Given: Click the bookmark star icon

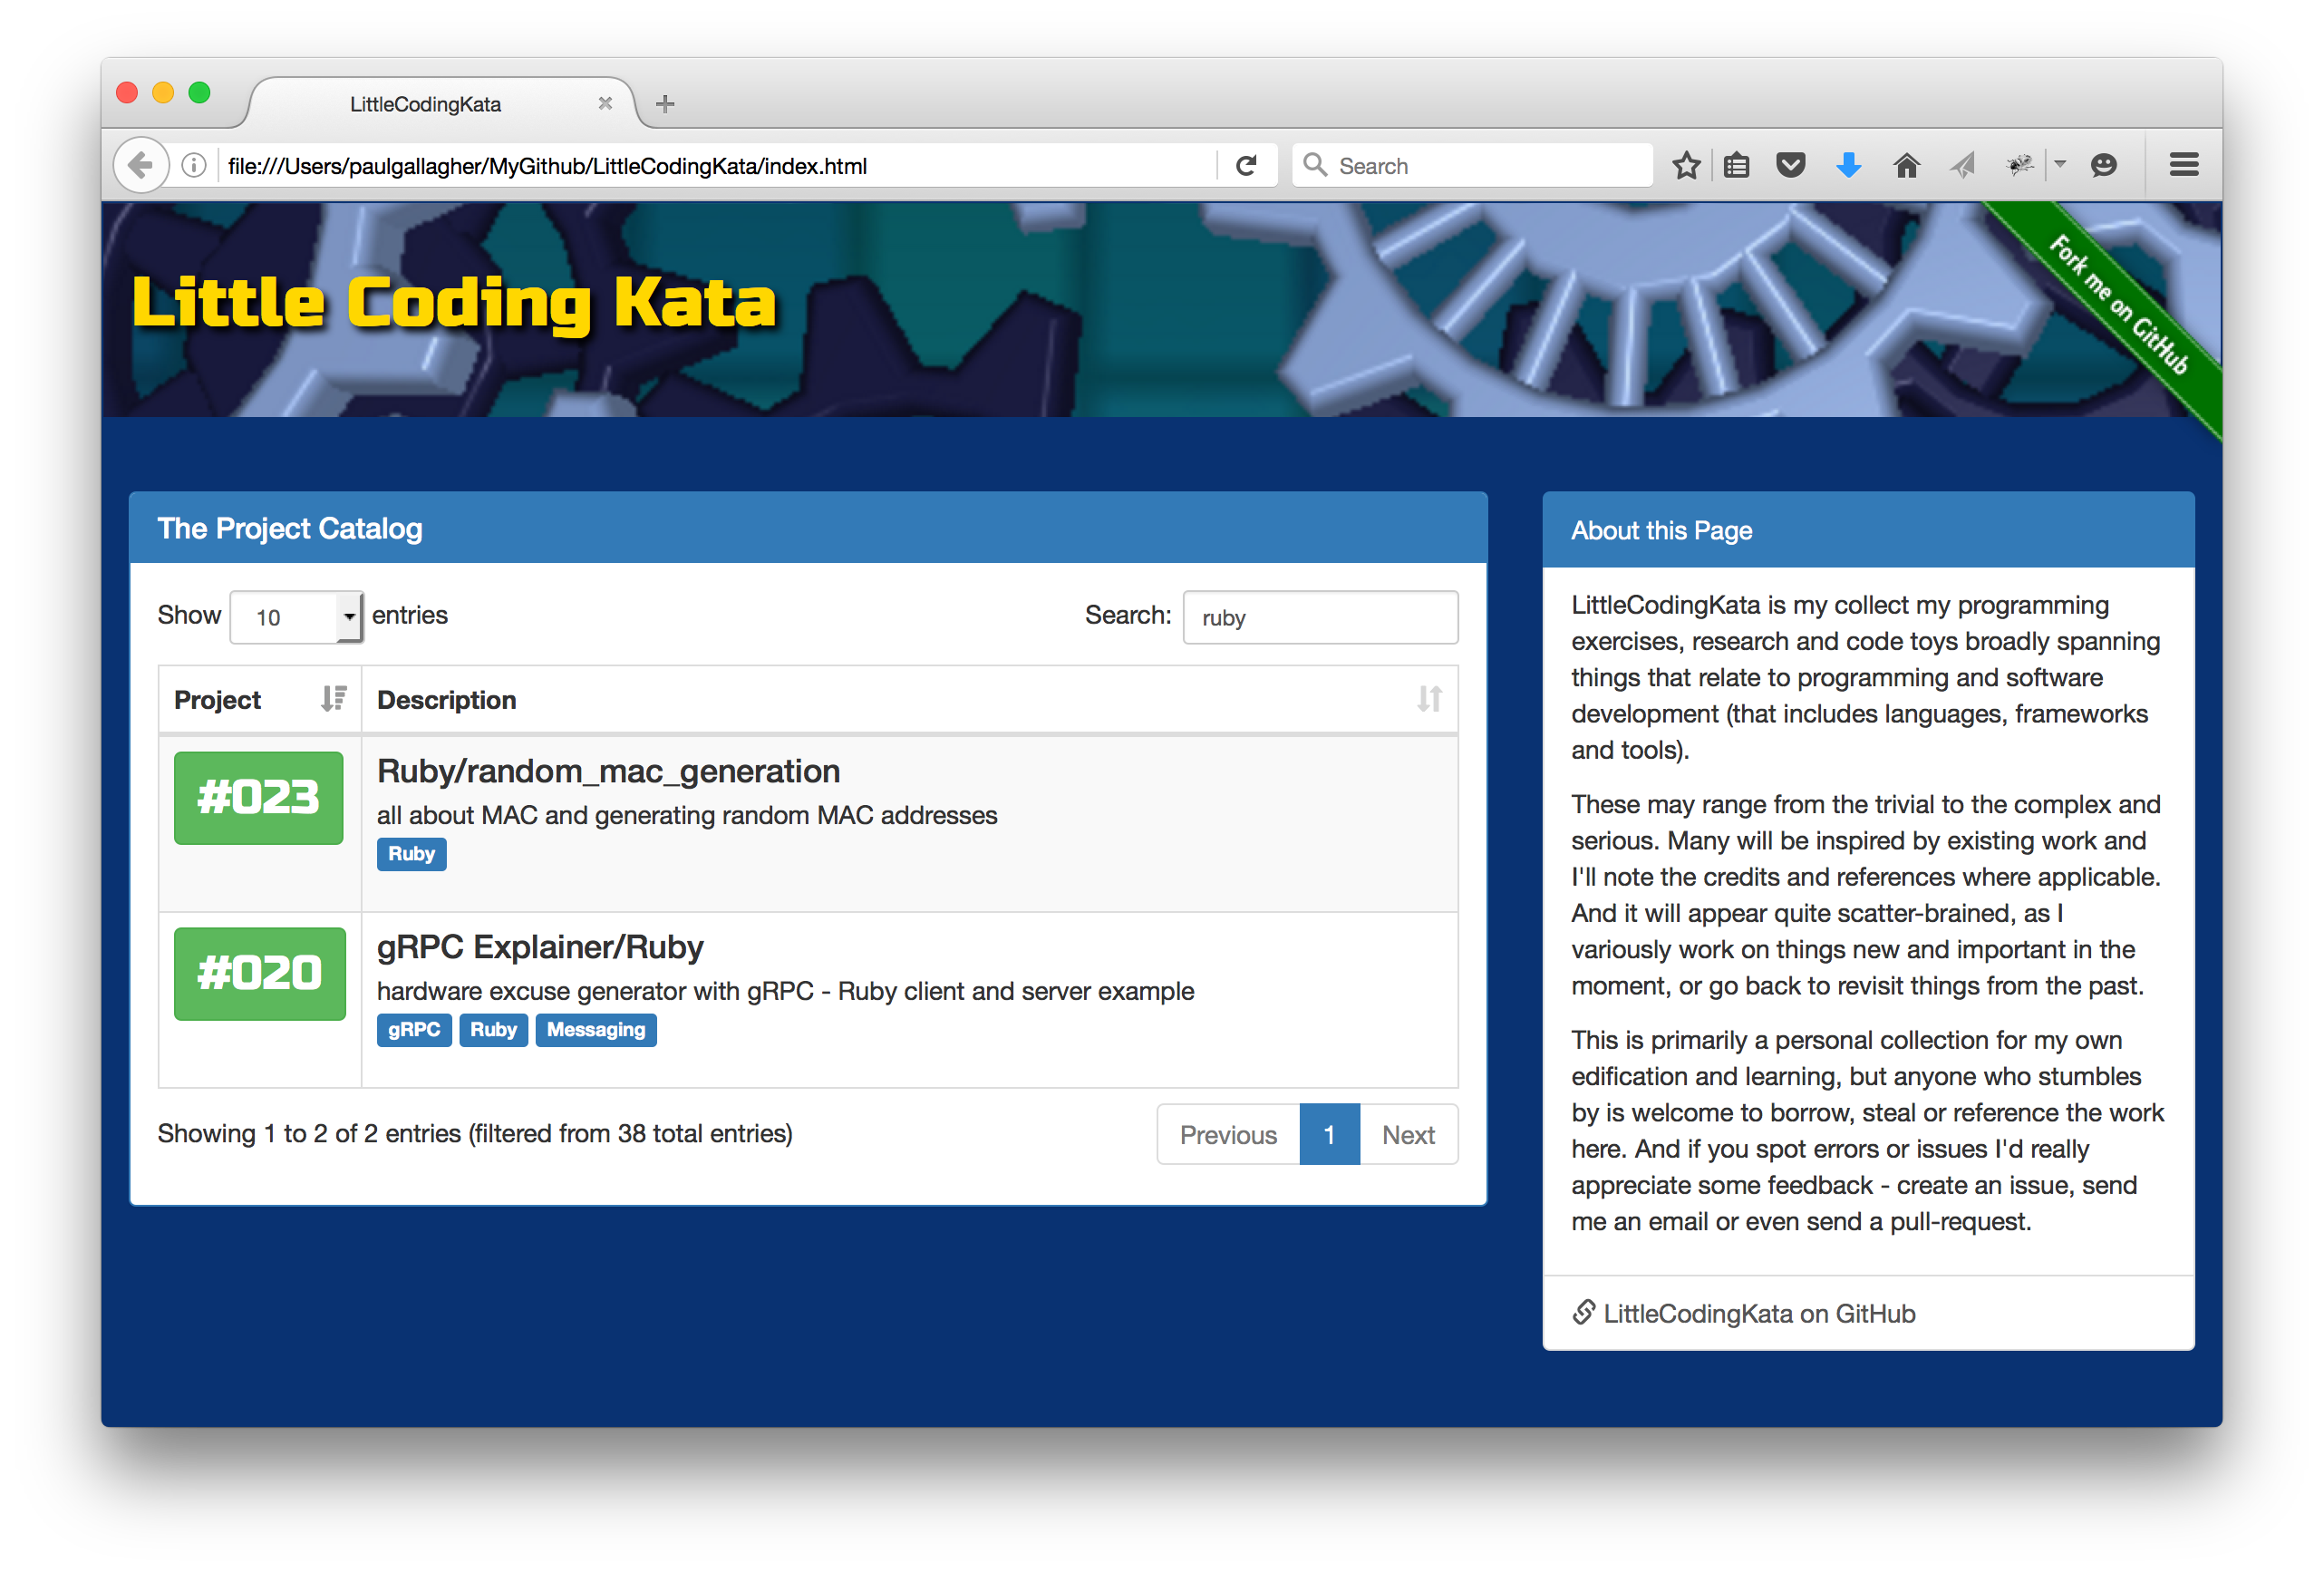Looking at the screenshot, I should 1686,166.
